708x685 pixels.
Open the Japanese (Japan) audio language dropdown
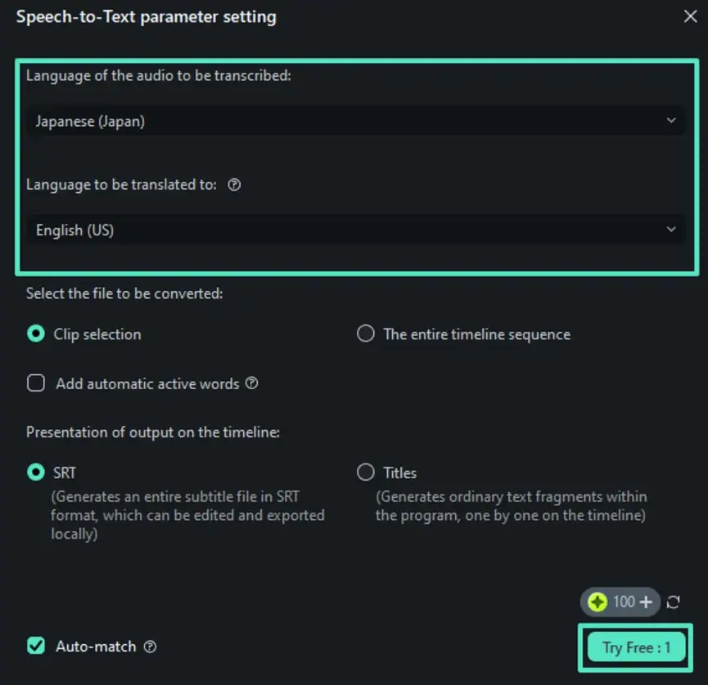[x=352, y=121]
